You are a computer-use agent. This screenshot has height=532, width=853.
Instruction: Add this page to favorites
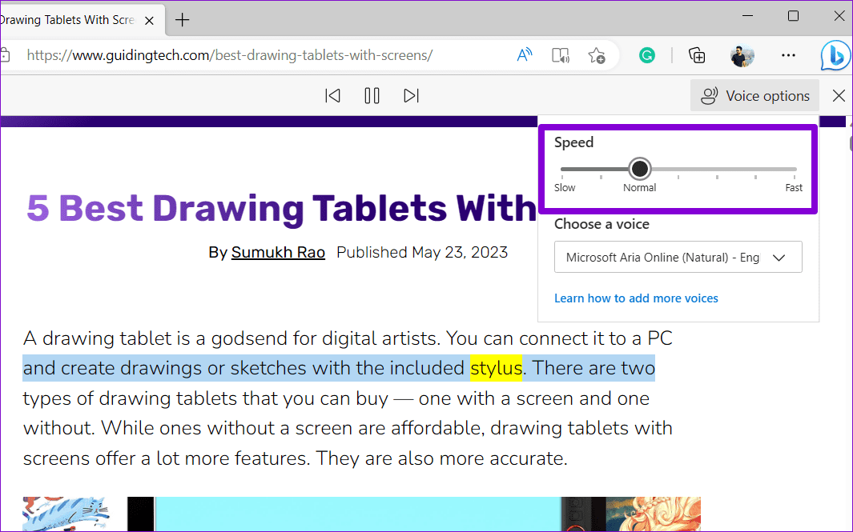(x=596, y=55)
